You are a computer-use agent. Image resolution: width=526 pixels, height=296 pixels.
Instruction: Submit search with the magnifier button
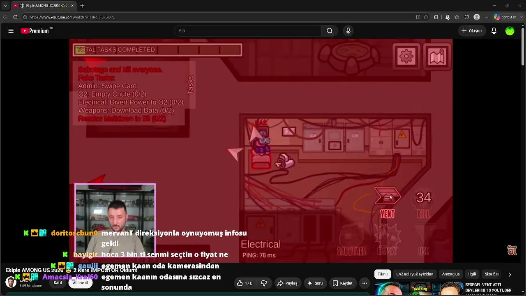(x=330, y=31)
